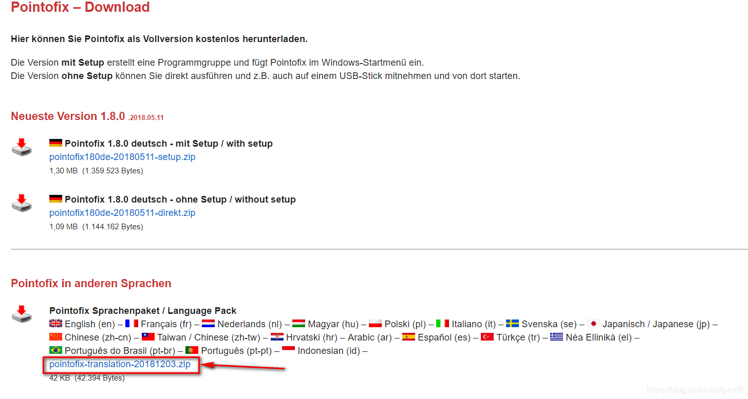
Task: Click download icon beside Sprachenpaket Language Pack
Action: (22, 314)
